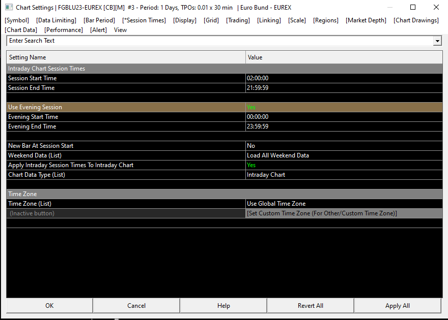Click the Enter Search Text field
The width and height of the screenshot is (448, 320).
pos(219,41)
